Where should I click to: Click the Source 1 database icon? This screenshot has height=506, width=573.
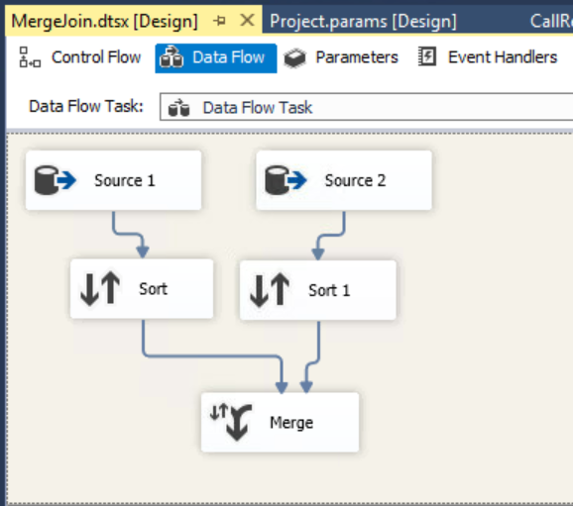(x=55, y=180)
